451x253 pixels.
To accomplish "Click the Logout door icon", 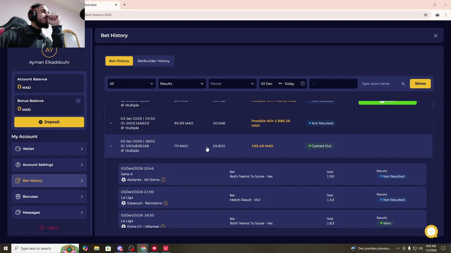I will tap(42, 227).
